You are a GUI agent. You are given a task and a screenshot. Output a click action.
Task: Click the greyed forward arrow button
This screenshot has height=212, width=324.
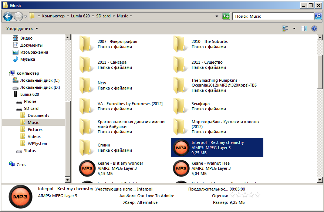pyautogui.click(x=18, y=16)
